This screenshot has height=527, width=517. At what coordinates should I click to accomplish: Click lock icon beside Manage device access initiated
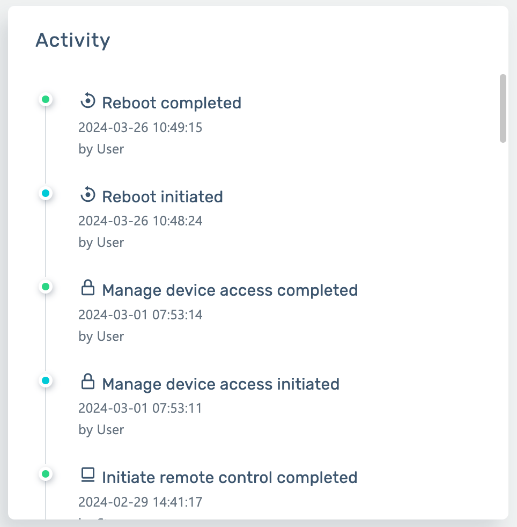87,383
